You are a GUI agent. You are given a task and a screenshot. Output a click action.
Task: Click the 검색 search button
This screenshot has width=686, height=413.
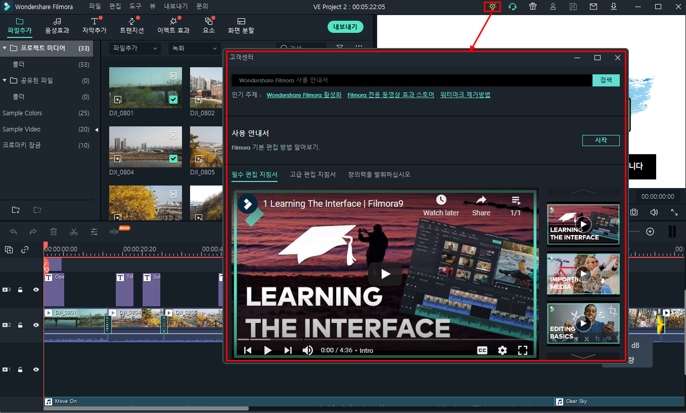[606, 80]
